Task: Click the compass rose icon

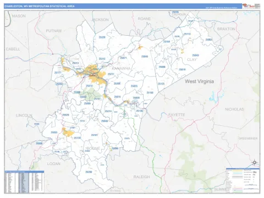Action: (x=254, y=162)
